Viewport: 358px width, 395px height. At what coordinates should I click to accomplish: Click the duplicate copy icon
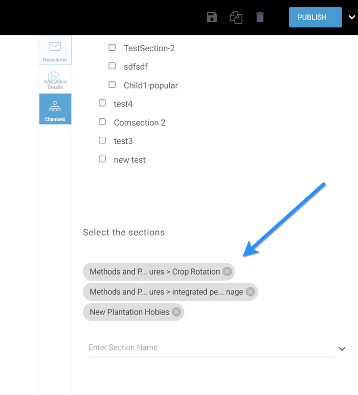click(x=236, y=17)
